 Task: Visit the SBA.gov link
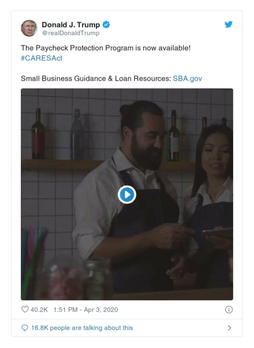pyautogui.click(x=187, y=79)
